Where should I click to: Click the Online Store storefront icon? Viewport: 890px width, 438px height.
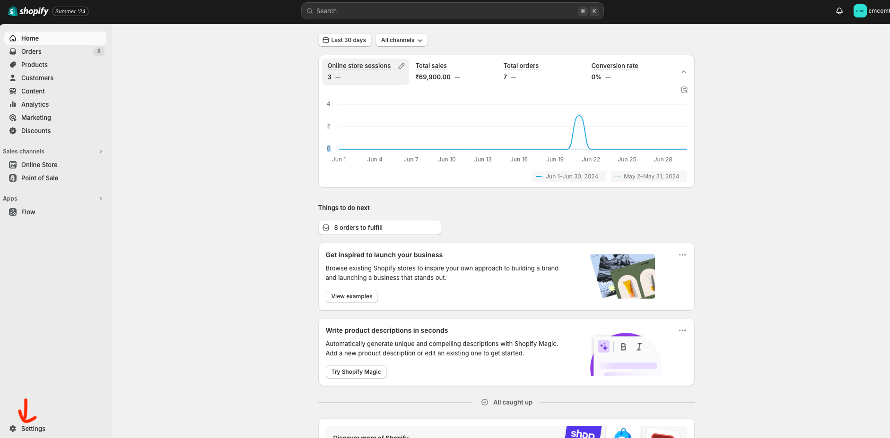(x=13, y=165)
